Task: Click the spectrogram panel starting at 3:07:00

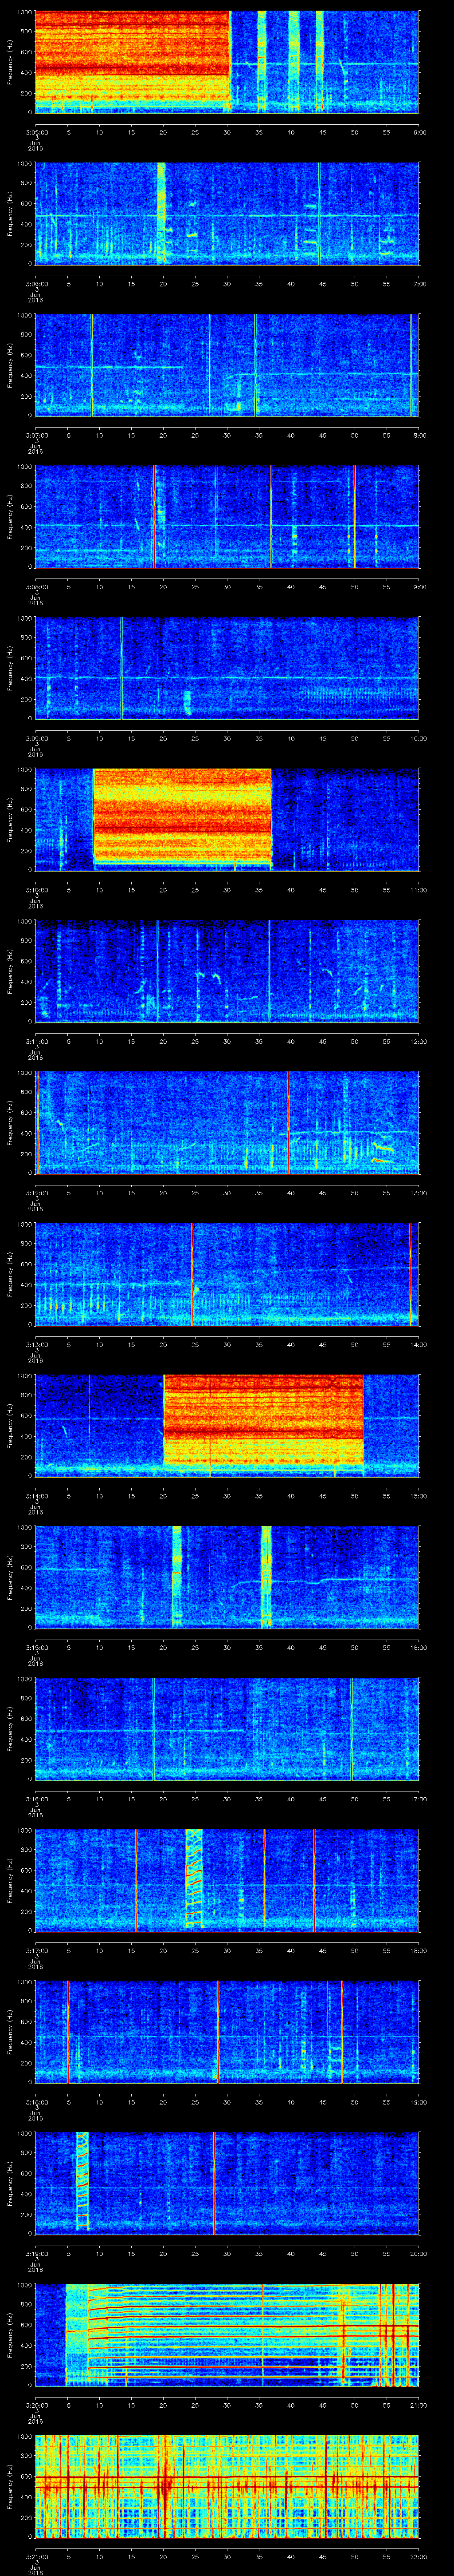Action: (227, 365)
